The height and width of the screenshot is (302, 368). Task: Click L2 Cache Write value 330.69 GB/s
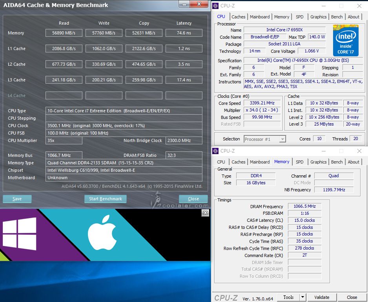pos(104,64)
